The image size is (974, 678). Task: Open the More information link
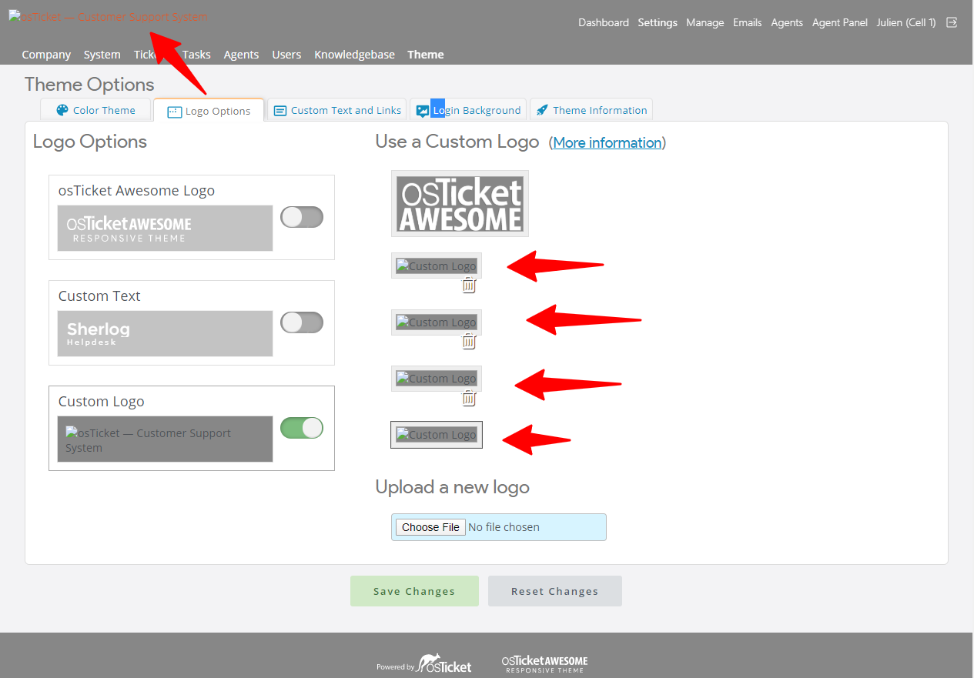607,142
